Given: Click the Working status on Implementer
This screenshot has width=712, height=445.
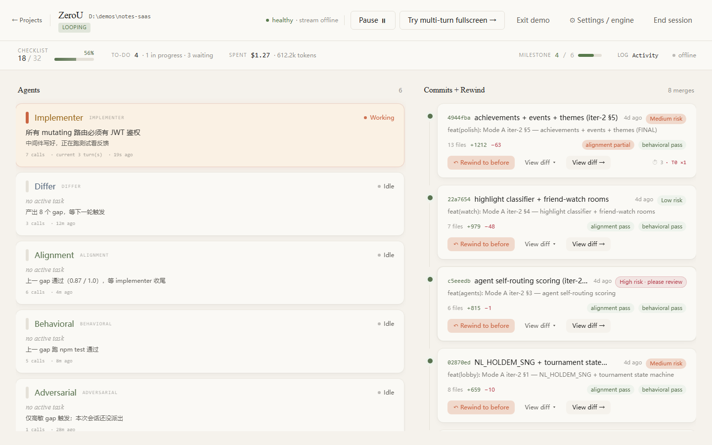Looking at the screenshot, I should click(379, 118).
